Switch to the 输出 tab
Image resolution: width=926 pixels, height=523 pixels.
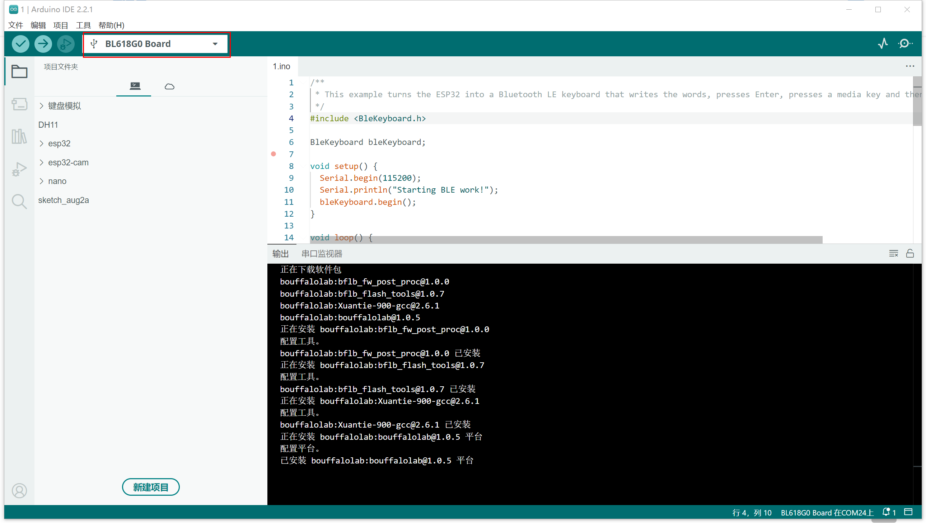pyautogui.click(x=280, y=254)
